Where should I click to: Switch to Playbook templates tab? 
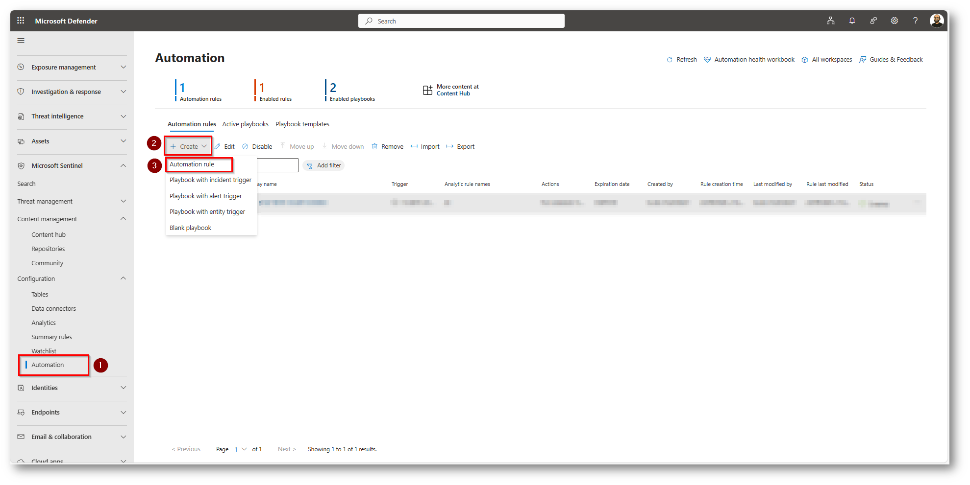[x=302, y=124]
